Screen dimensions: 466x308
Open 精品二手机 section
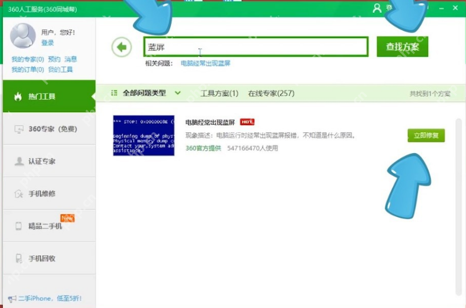[49, 226]
